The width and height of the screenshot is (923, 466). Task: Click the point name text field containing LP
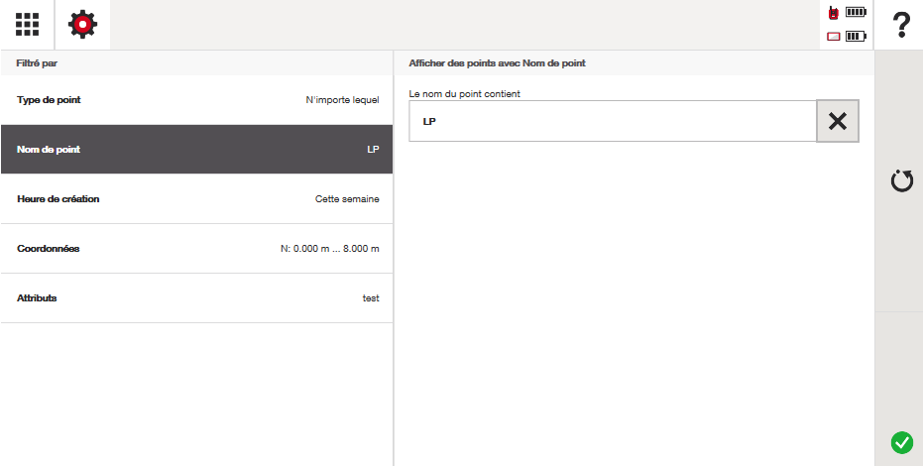tap(612, 121)
